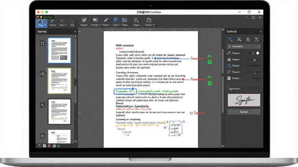Click the blue bookmark icon in the toolbar
This screenshot has width=298, height=167.
pyautogui.click(x=115, y=20)
